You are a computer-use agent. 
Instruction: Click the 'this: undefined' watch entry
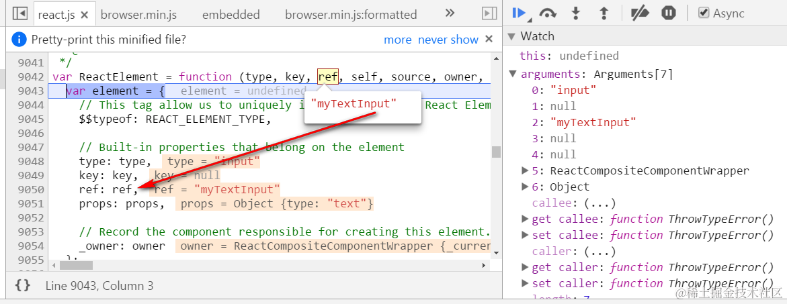click(x=569, y=56)
